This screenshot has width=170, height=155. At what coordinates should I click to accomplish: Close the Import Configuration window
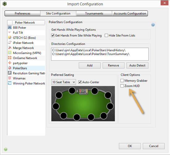[x=164, y=3]
